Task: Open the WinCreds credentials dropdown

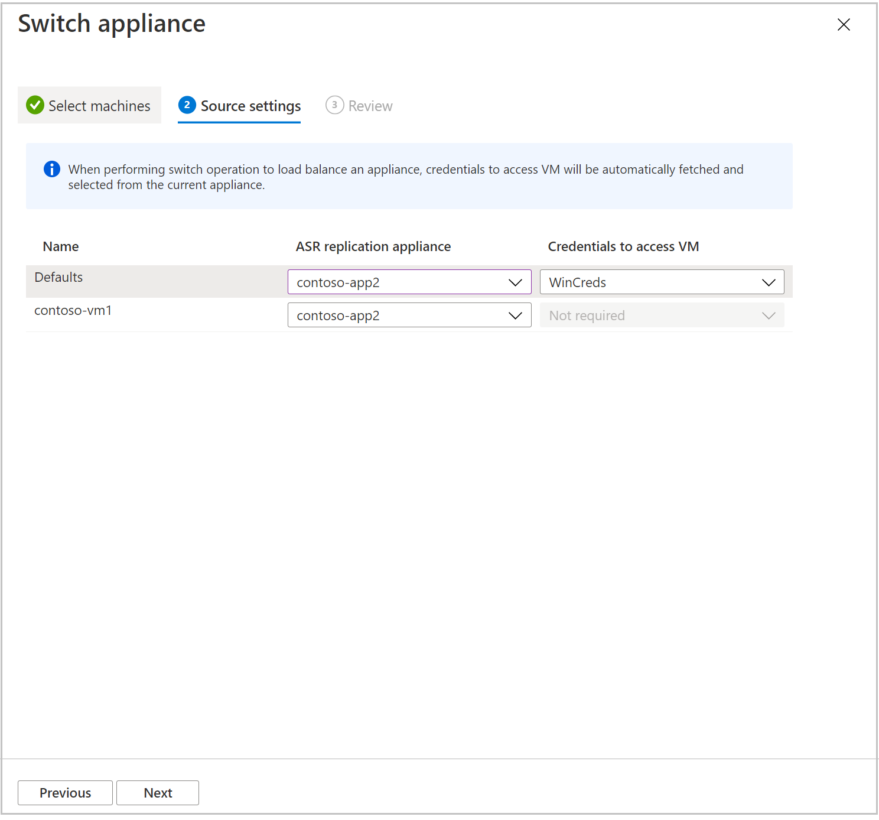Action: [x=650, y=282]
